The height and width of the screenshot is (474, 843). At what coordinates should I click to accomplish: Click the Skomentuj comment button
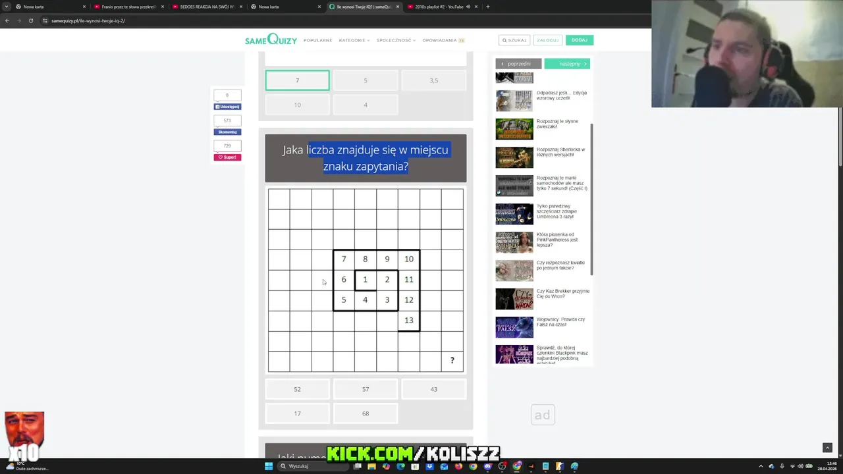pyautogui.click(x=227, y=132)
